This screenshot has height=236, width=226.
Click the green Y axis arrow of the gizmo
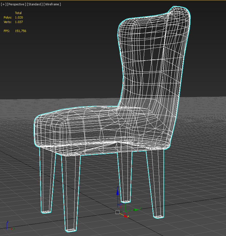click(136, 210)
